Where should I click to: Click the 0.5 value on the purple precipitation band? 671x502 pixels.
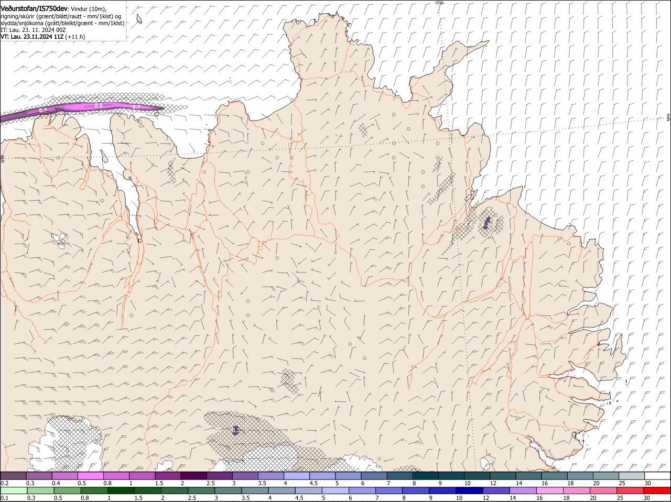(x=44, y=111)
